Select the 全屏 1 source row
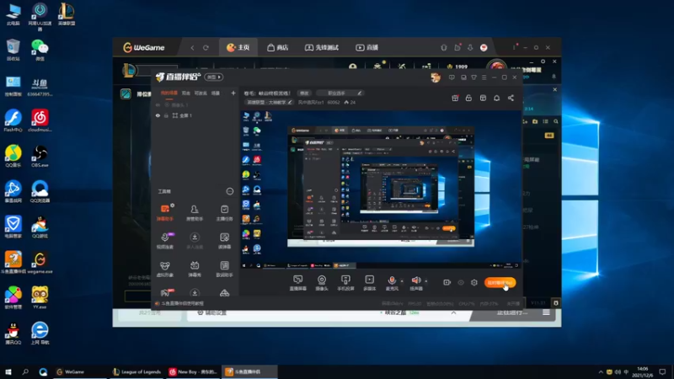The width and height of the screenshot is (674, 379). [x=195, y=115]
